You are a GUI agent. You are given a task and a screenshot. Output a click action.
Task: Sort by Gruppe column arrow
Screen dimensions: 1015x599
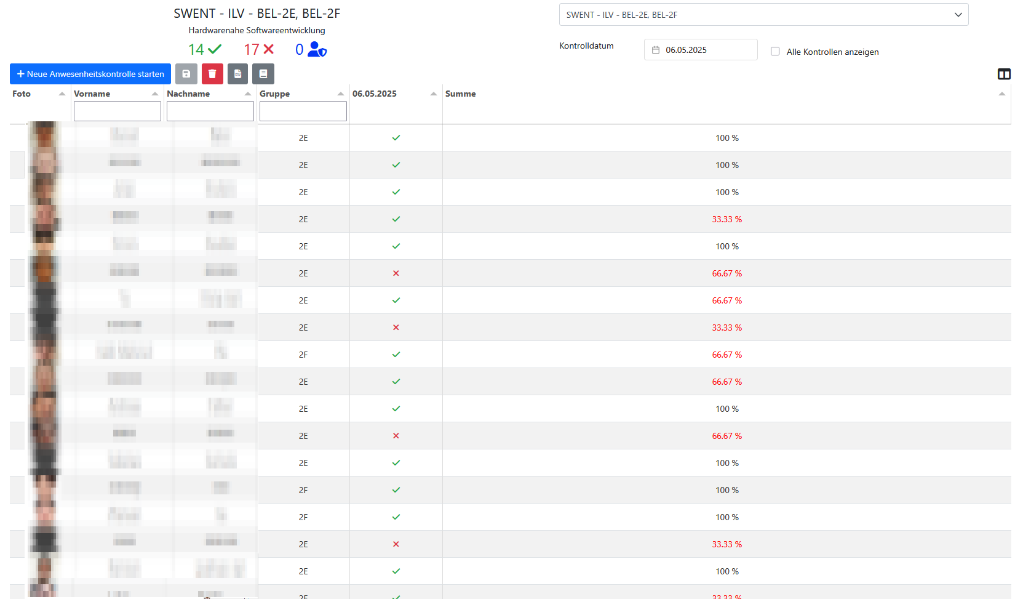(x=341, y=94)
